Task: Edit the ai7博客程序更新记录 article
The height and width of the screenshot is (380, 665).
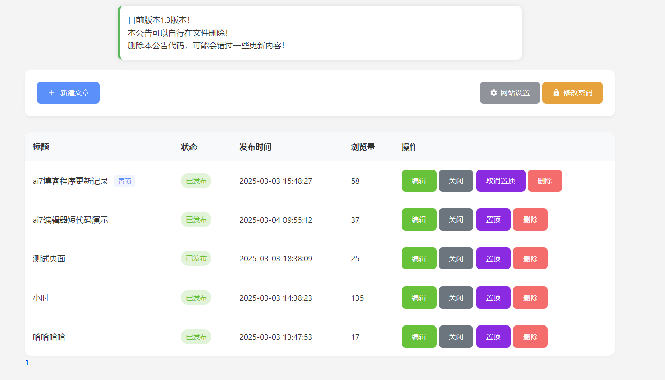Action: coord(419,181)
